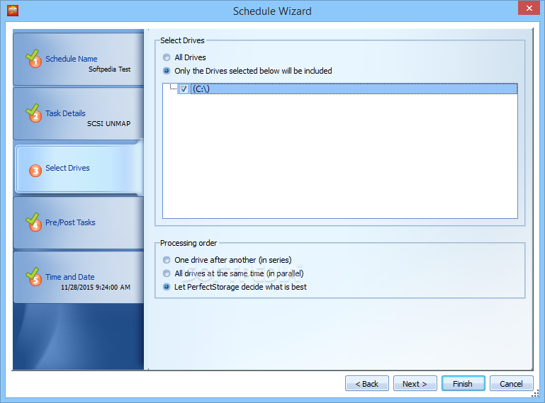545x403 pixels.
Task: Click the 'Softpedia Test' schedule name text
Action: click(109, 69)
